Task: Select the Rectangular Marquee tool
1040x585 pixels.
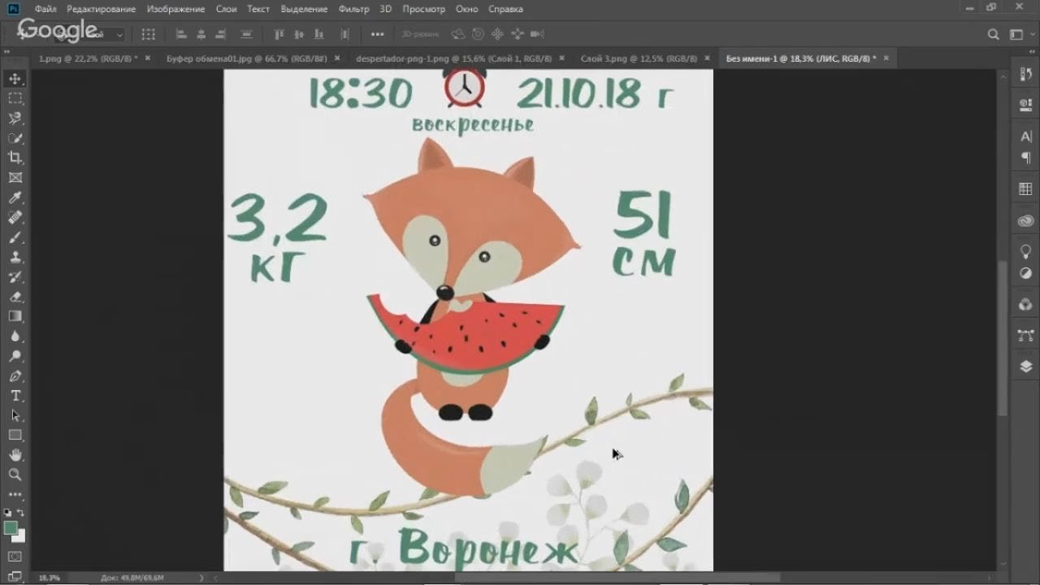Action: tap(15, 98)
